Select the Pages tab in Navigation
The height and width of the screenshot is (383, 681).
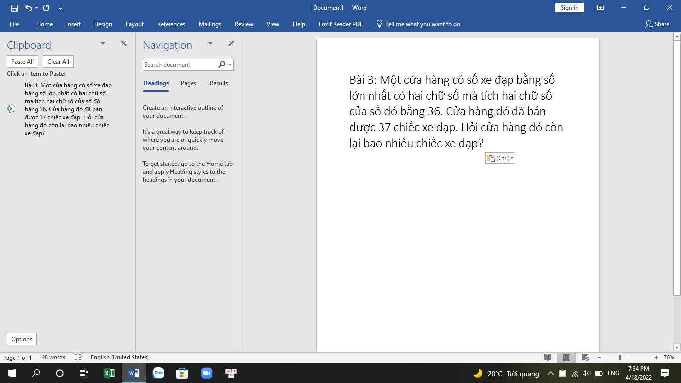coord(188,83)
